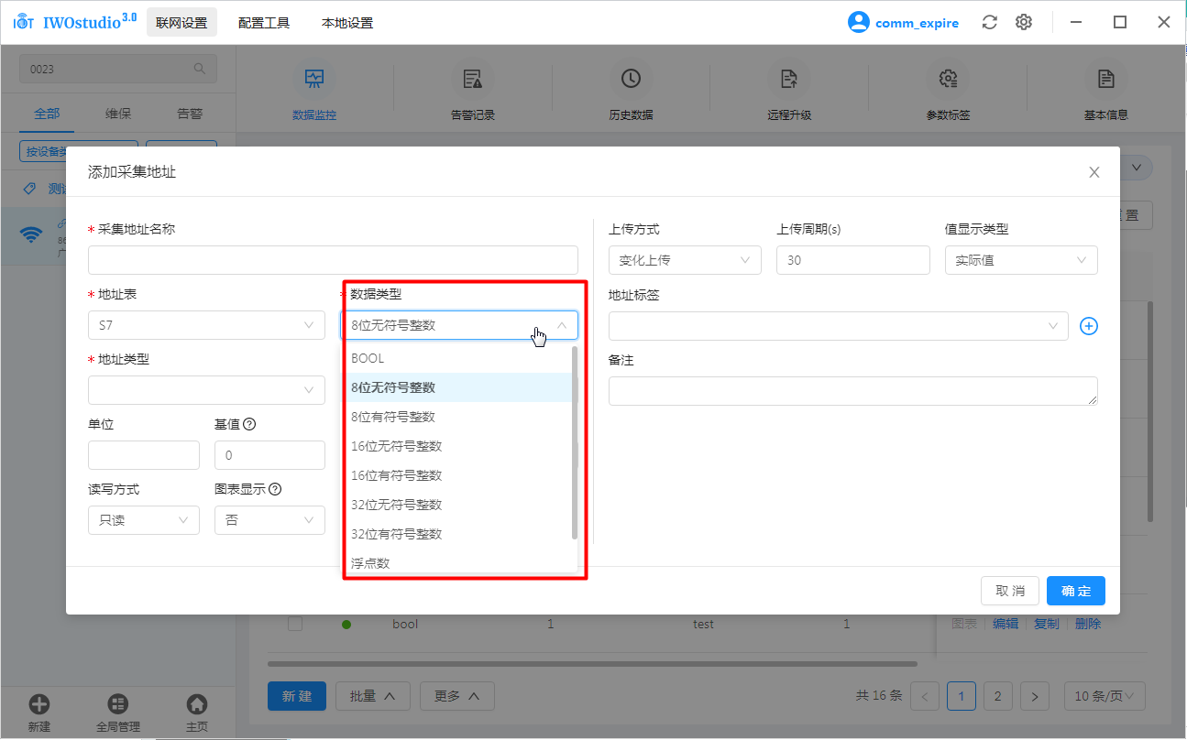Open the 本地设置 menu
The height and width of the screenshot is (740, 1187).
(347, 23)
